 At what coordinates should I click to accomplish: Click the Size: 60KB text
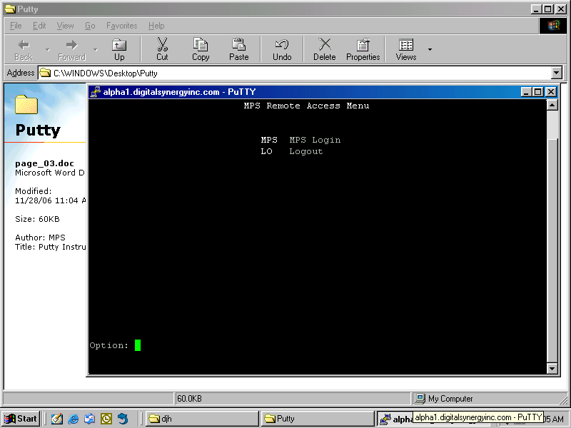pyautogui.click(x=37, y=219)
